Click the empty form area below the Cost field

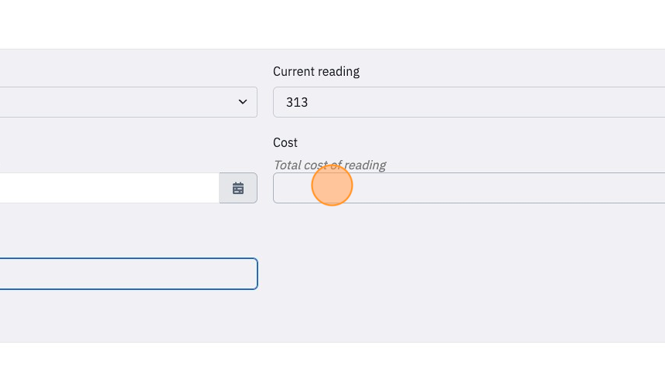coord(466,271)
